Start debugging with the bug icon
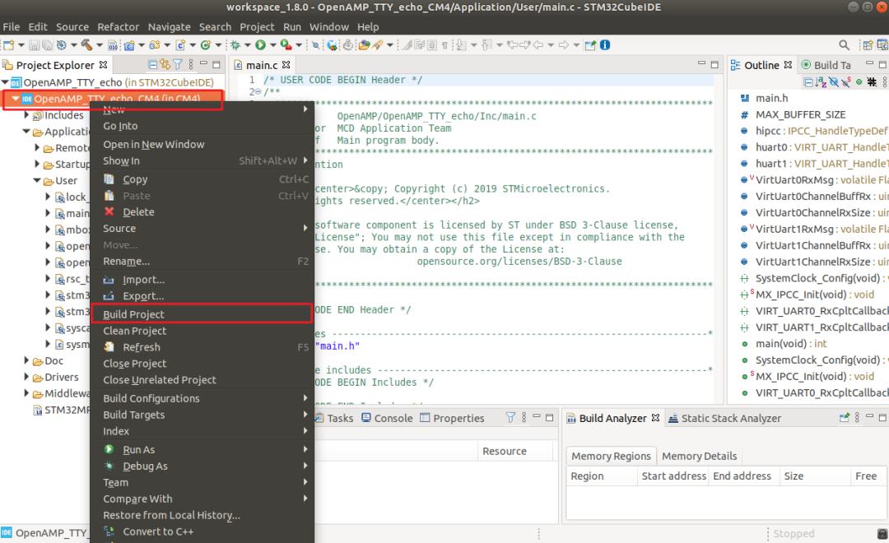This screenshot has width=889, height=543. (x=235, y=44)
